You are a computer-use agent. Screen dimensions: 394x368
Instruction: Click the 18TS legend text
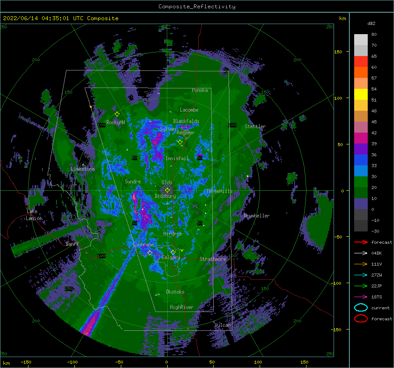[x=376, y=297]
